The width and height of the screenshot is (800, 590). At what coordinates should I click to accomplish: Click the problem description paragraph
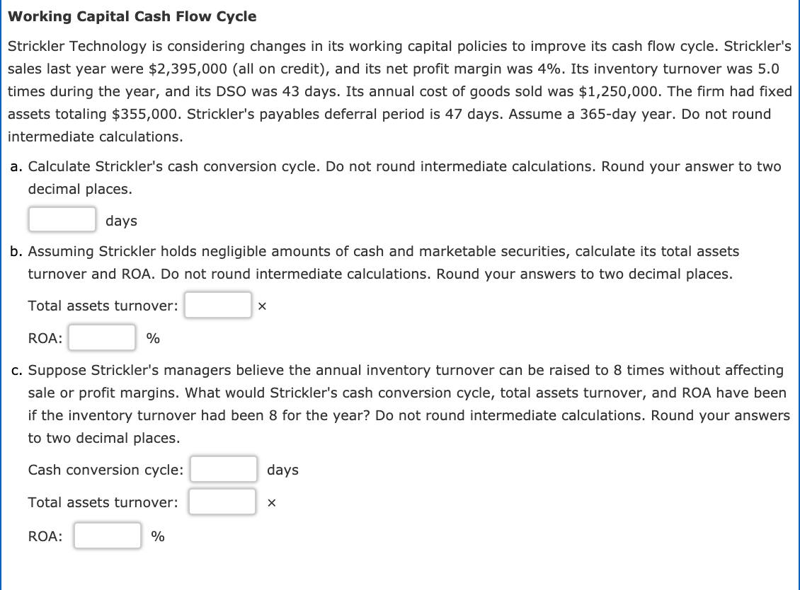click(x=396, y=91)
